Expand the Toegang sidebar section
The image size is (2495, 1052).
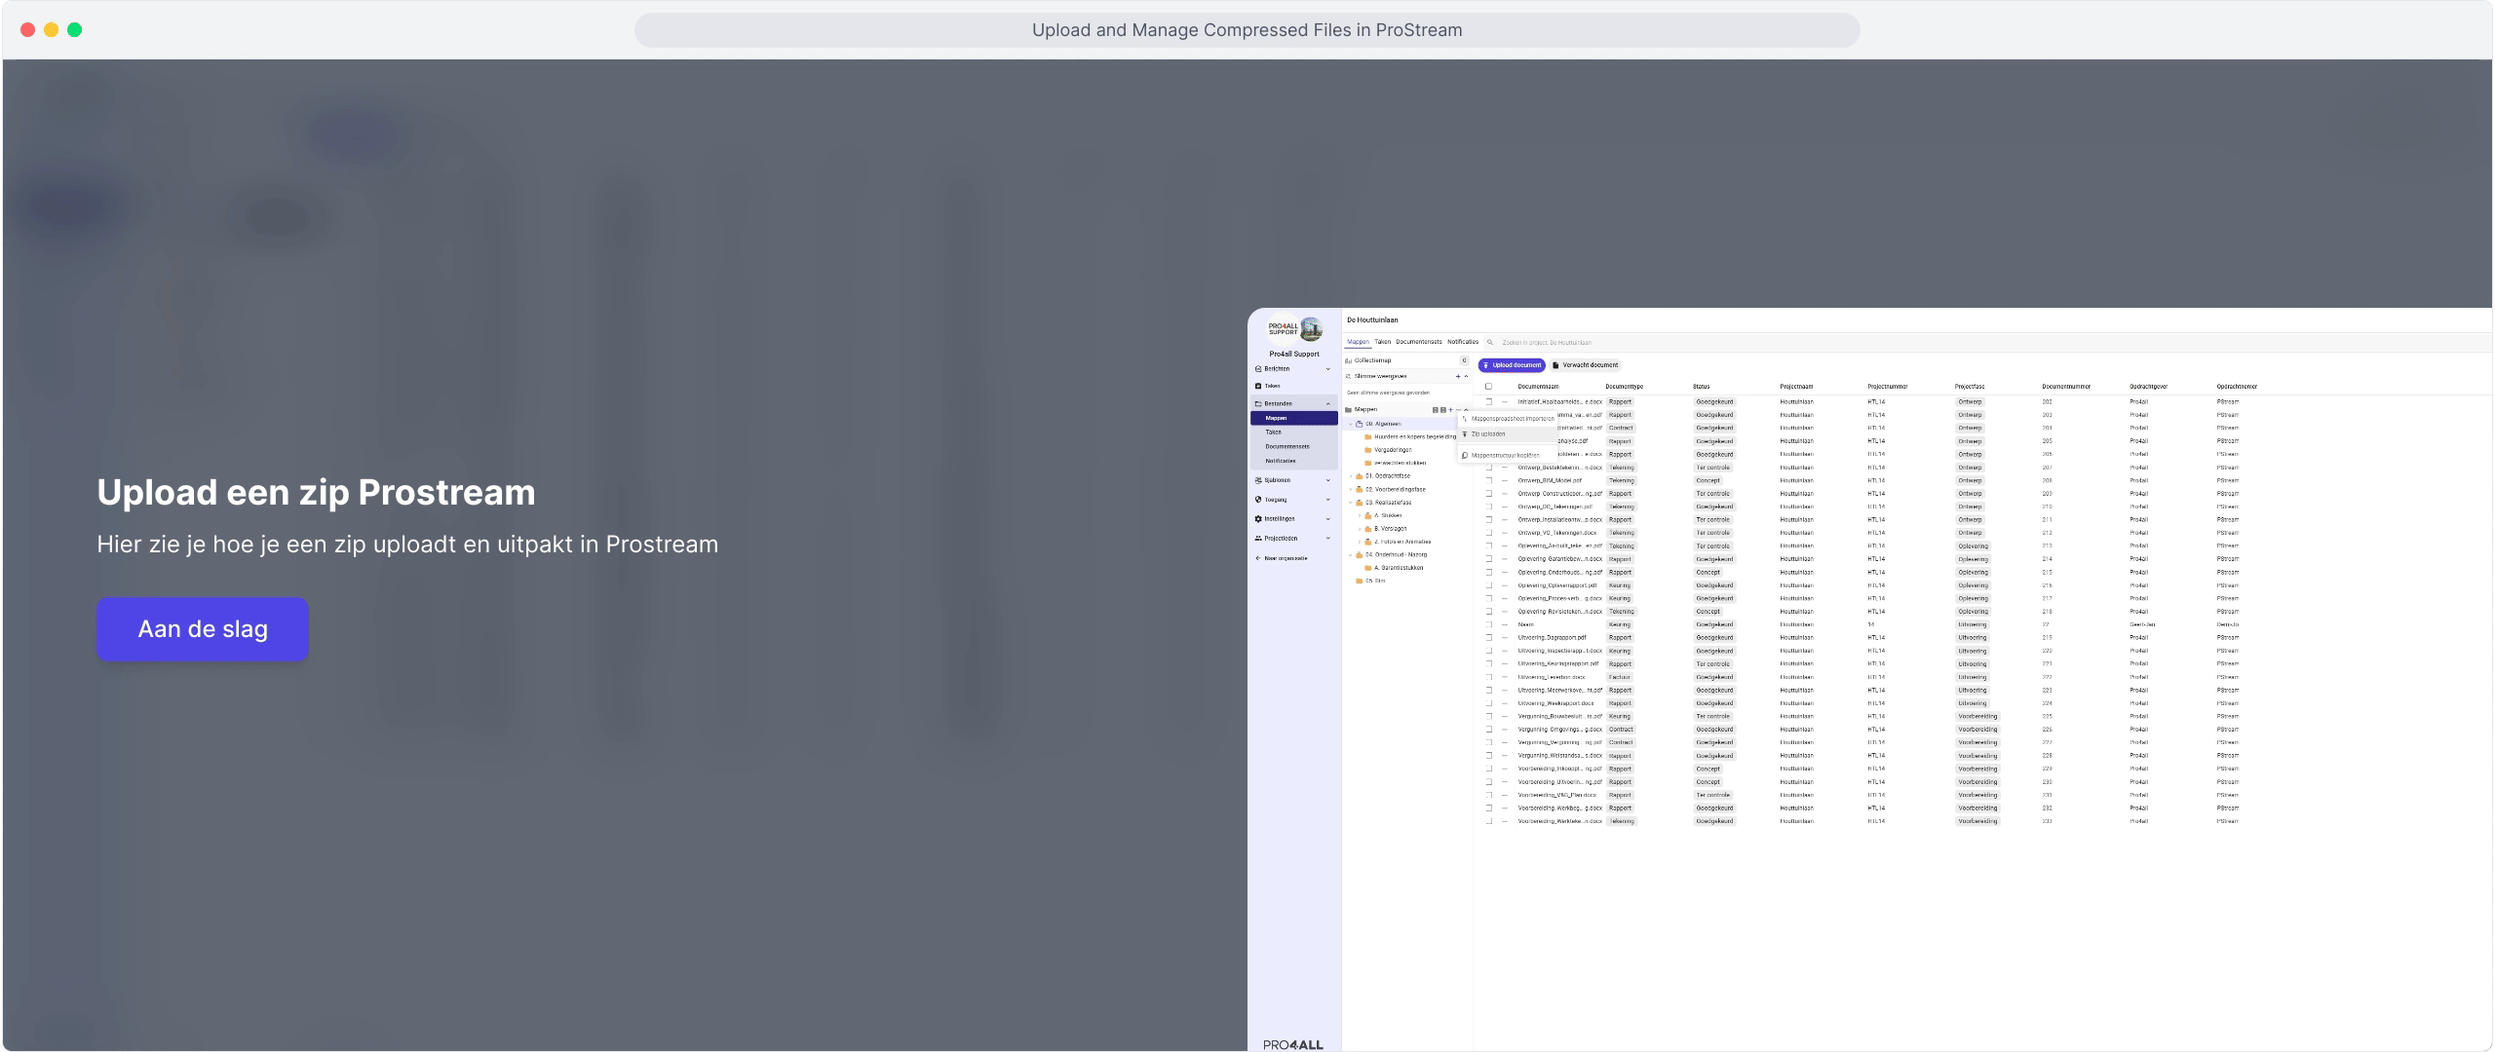[x=1327, y=500]
